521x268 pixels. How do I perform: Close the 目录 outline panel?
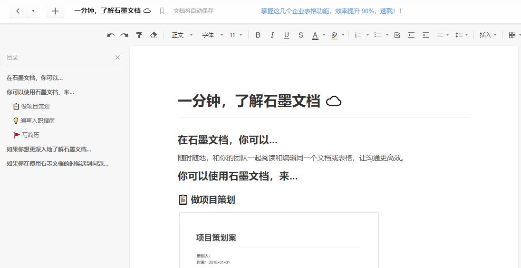117,58
